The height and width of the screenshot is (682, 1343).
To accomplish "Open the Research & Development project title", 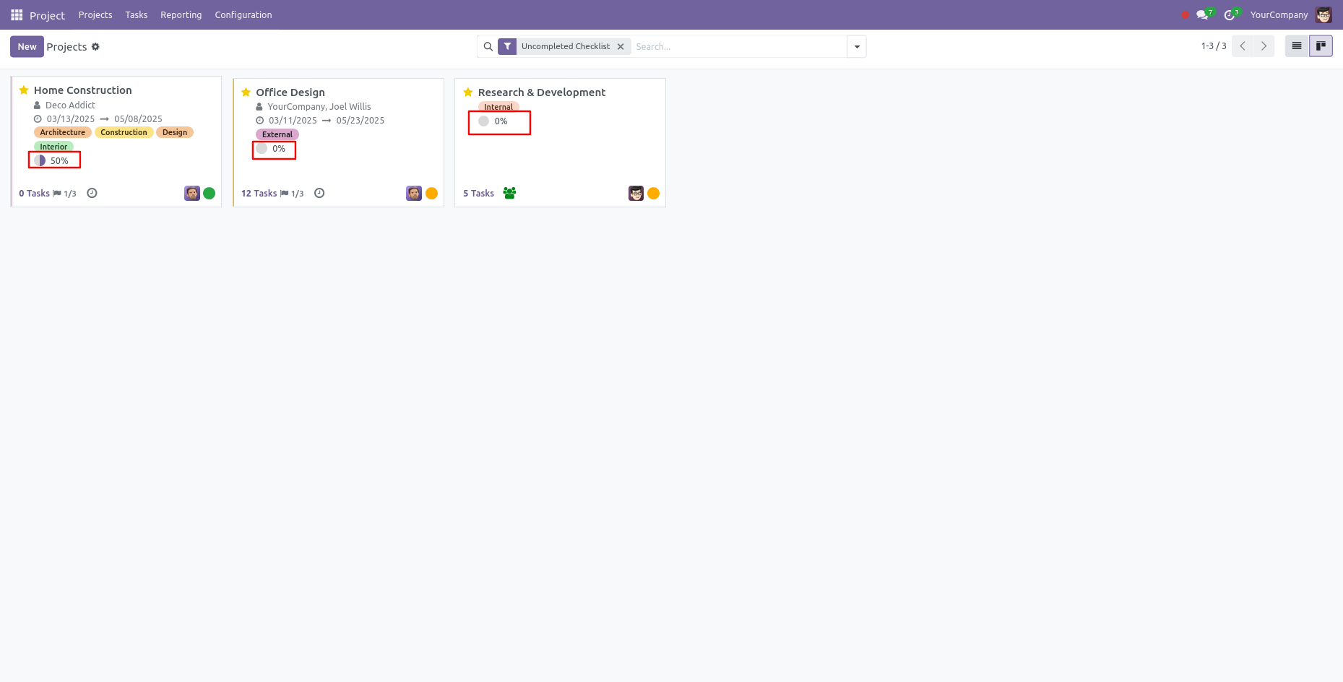I will tap(542, 92).
